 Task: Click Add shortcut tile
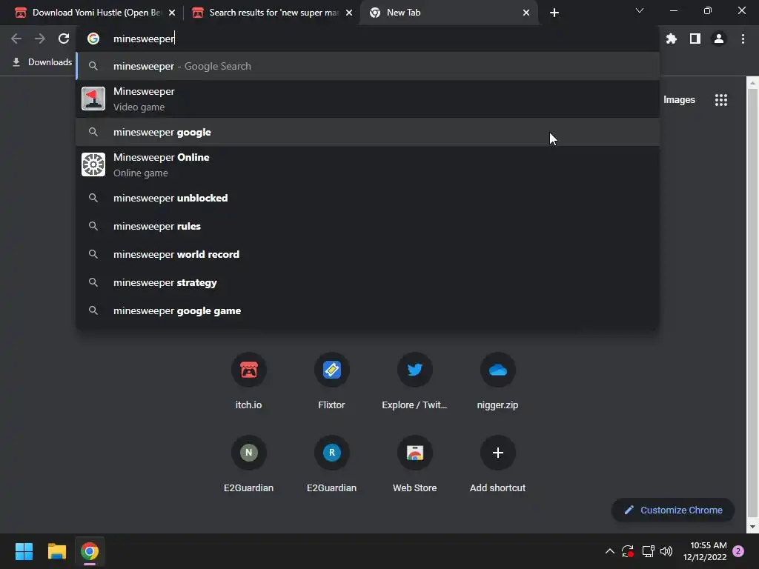pos(497,465)
